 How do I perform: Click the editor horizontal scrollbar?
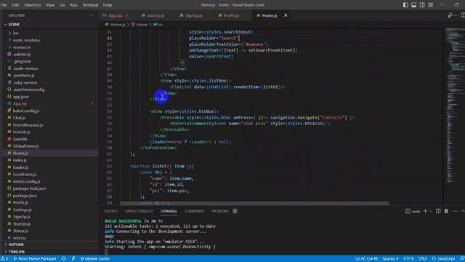click(254, 204)
